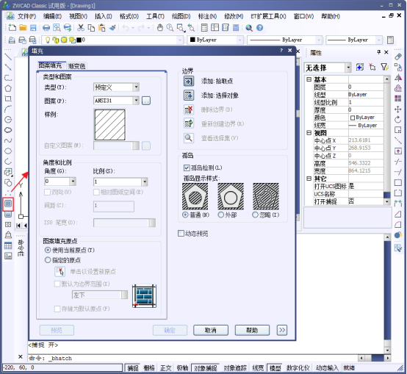
Task: Click the Outer island style preview image
Action: pyautogui.click(x=231, y=196)
